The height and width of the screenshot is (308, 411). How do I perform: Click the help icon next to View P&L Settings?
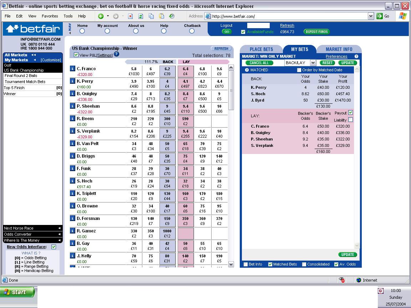(116, 55)
